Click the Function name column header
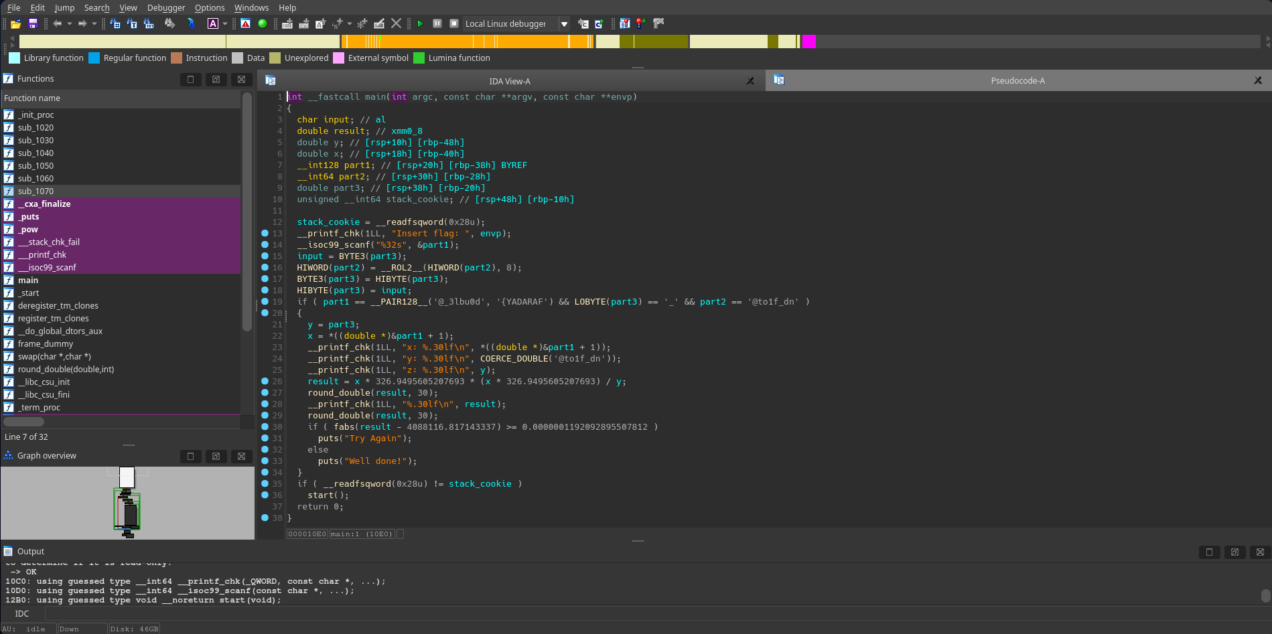This screenshot has height=634, width=1272. [x=121, y=98]
